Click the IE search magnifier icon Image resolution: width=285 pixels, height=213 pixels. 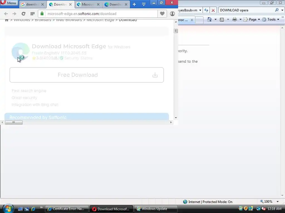click(x=277, y=10)
